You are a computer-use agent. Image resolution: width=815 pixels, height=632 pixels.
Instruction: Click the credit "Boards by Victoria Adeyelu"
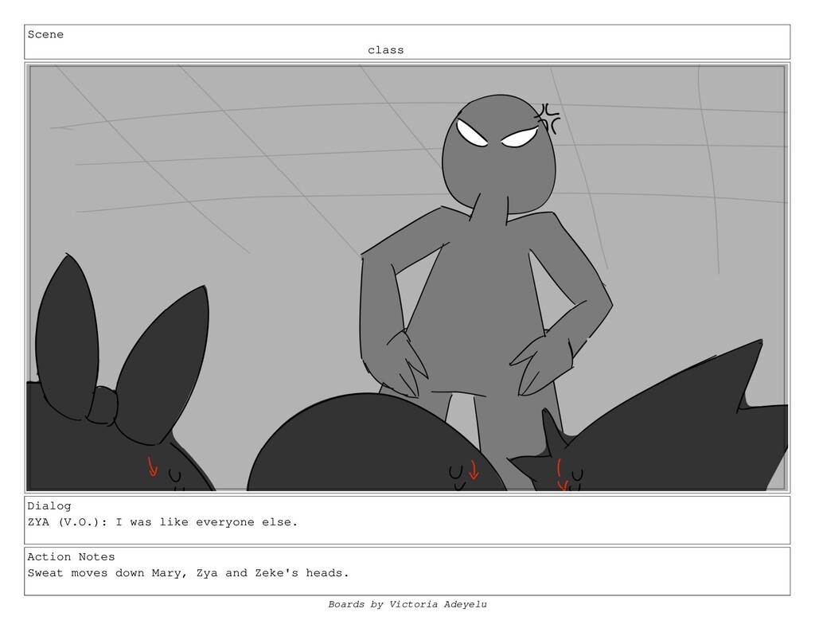coord(407,604)
